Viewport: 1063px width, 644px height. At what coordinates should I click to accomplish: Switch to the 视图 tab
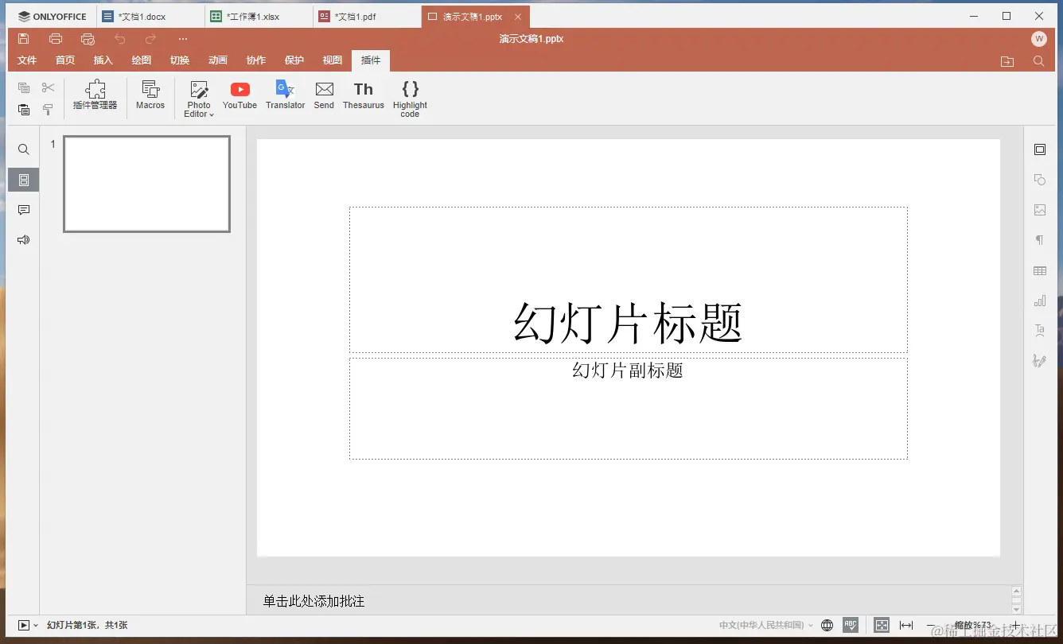click(333, 60)
